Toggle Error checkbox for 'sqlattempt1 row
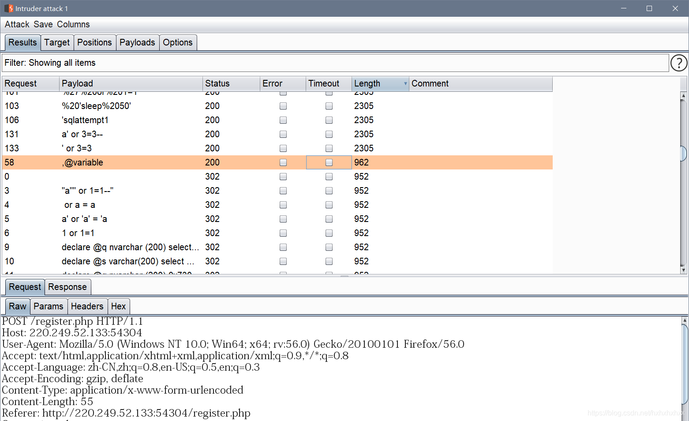The width and height of the screenshot is (689, 421). pyautogui.click(x=283, y=120)
